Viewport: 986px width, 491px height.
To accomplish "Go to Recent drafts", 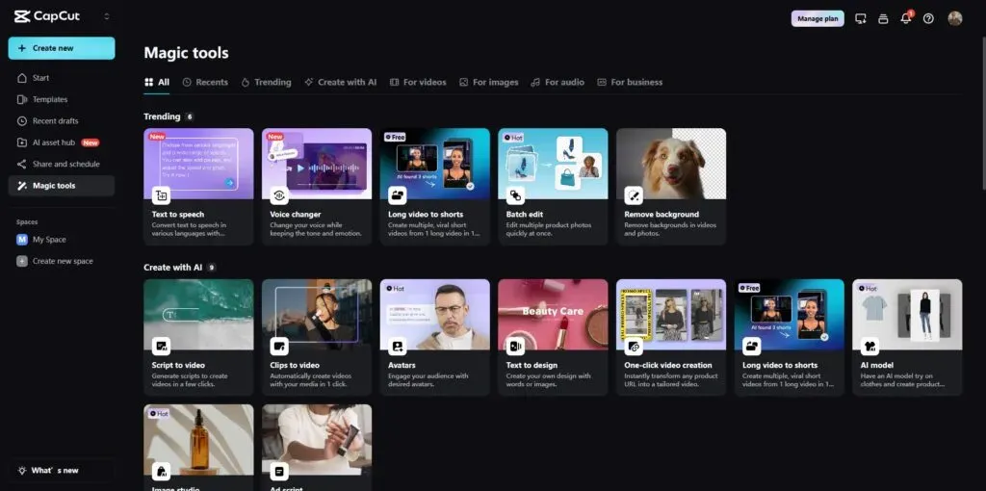I will pos(62,120).
